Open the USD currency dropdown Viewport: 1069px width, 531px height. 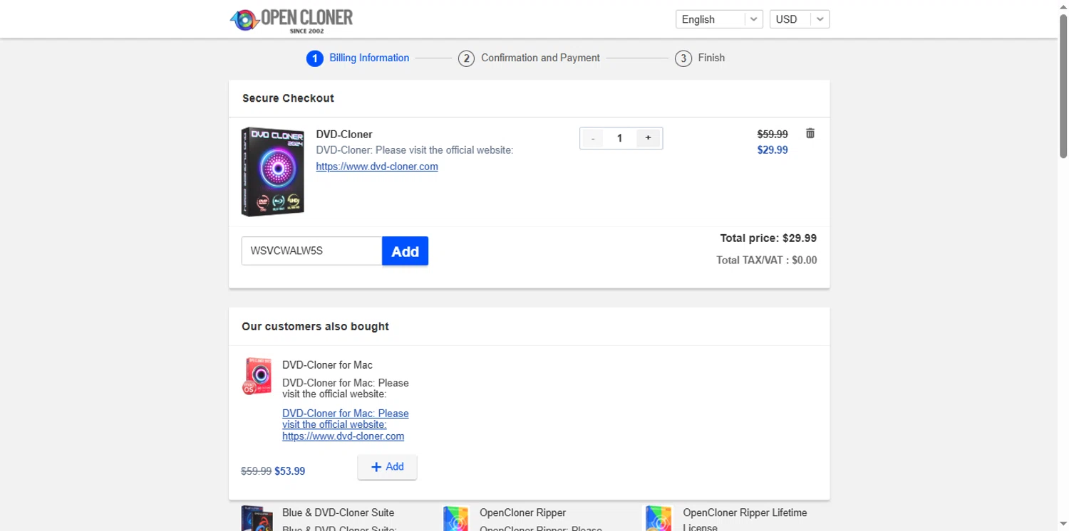click(x=799, y=19)
